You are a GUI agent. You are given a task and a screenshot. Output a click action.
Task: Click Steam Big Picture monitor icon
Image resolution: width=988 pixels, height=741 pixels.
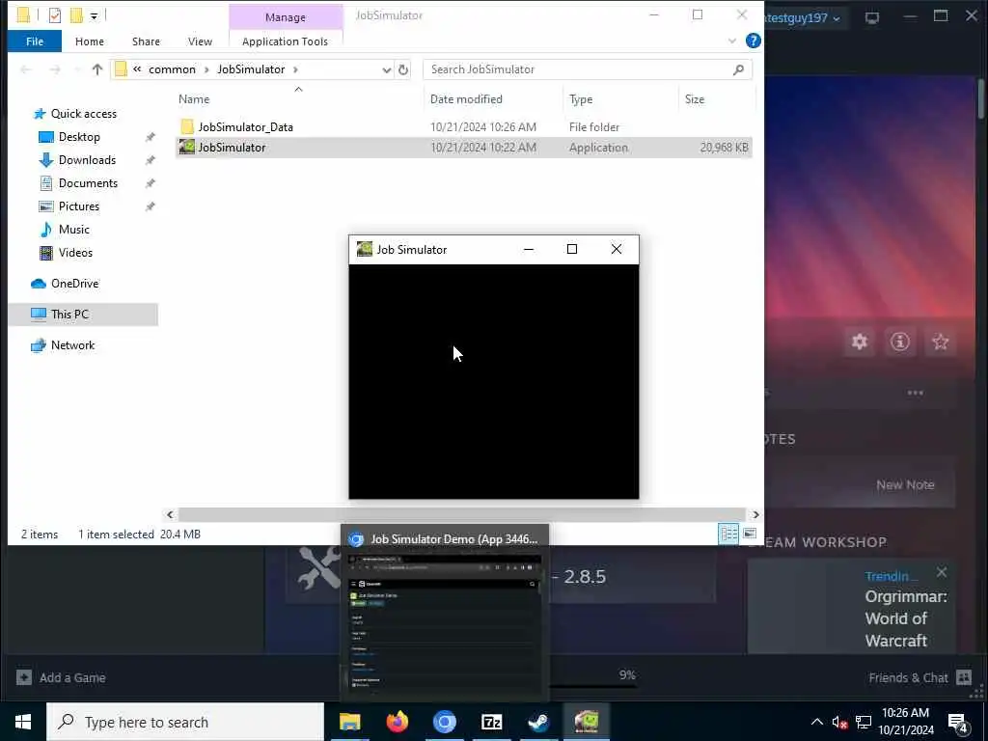872,17
